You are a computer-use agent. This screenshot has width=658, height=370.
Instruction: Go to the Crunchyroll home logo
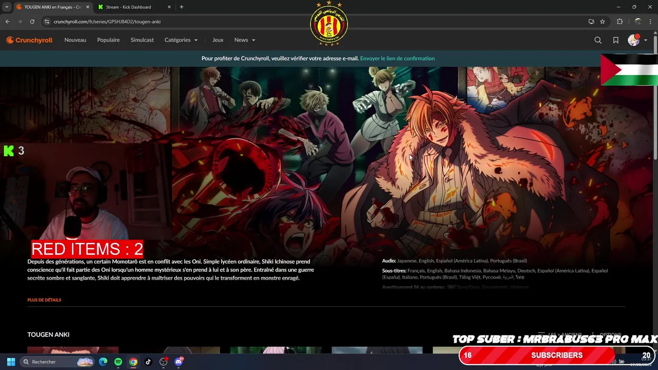pyautogui.click(x=29, y=40)
